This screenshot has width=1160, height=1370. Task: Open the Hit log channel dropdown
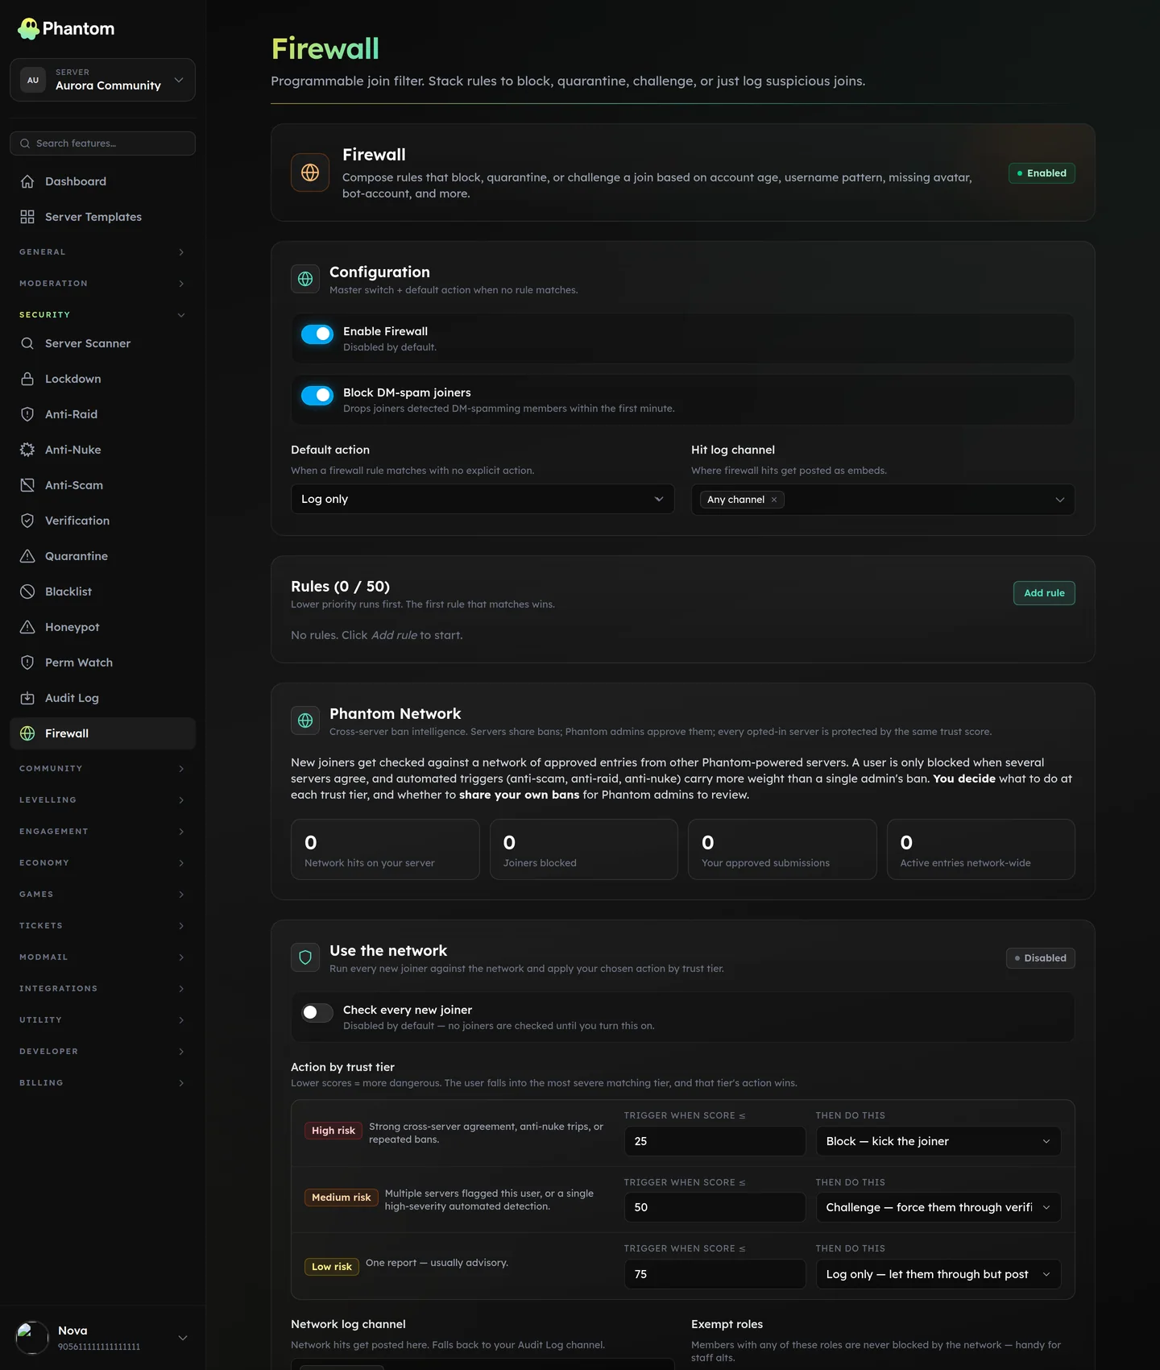pos(883,500)
